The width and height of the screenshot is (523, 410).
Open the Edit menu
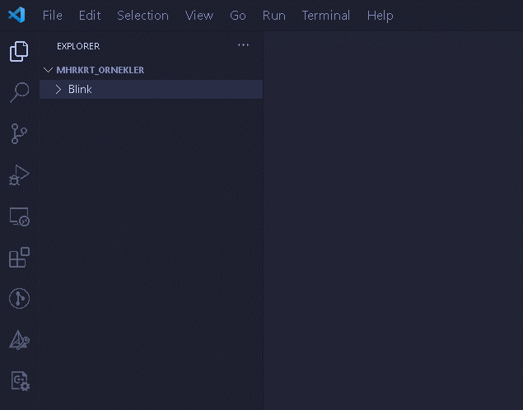[90, 16]
